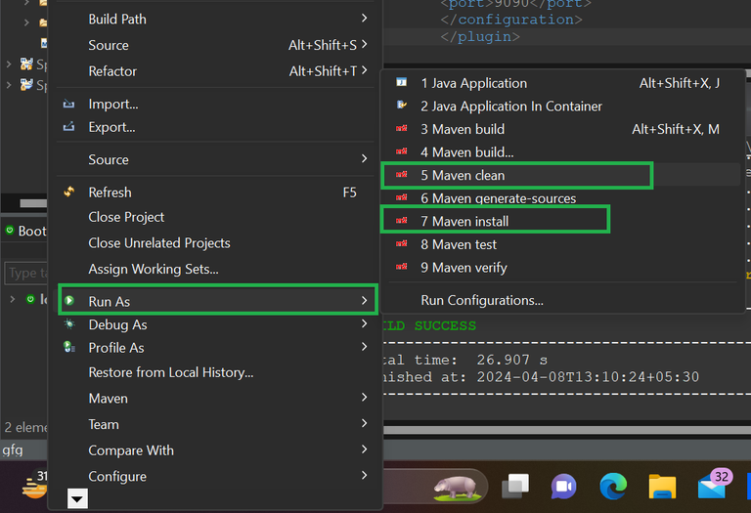Click the Java Application launch icon
Viewport: 751px width, 513px height.
pos(401,83)
